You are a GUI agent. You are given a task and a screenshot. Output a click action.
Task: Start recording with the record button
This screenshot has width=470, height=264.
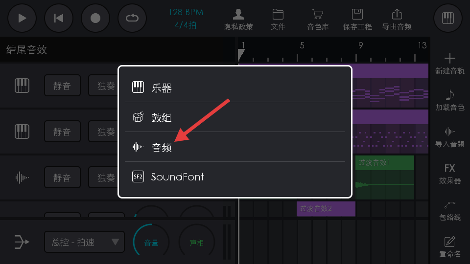click(x=95, y=18)
